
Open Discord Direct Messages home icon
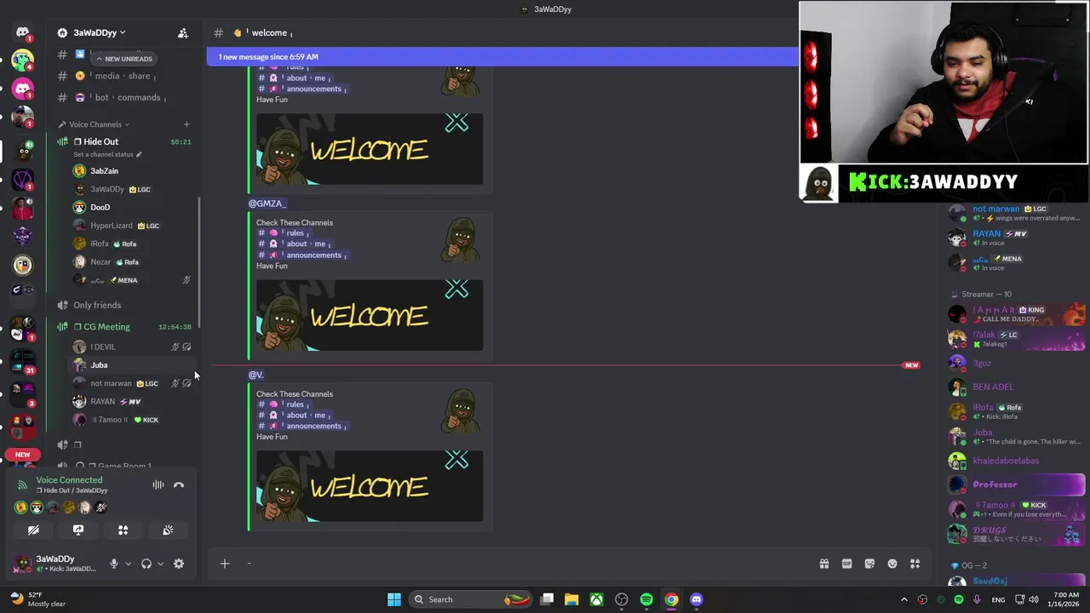pos(23,32)
